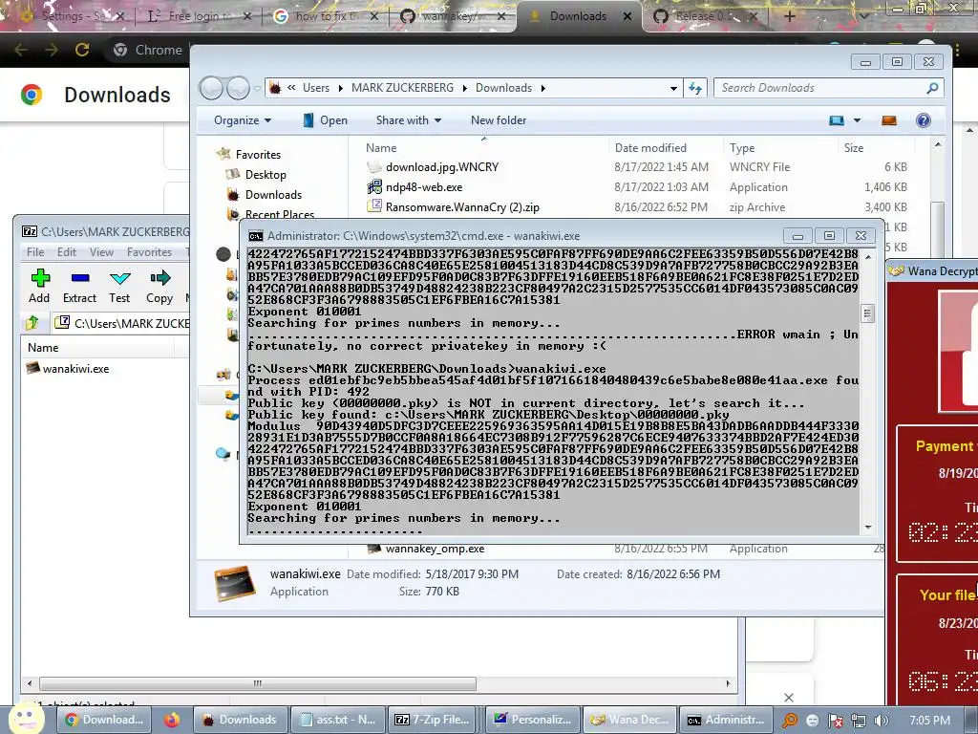Viewport: 978px width, 734px height.
Task: Switch to the Settings Chrome tab
Action: click(72, 16)
